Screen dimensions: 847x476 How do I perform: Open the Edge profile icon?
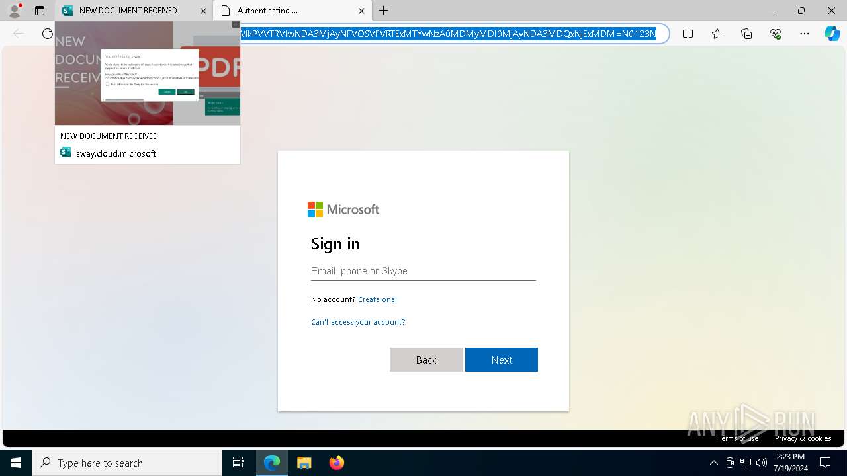pos(14,11)
